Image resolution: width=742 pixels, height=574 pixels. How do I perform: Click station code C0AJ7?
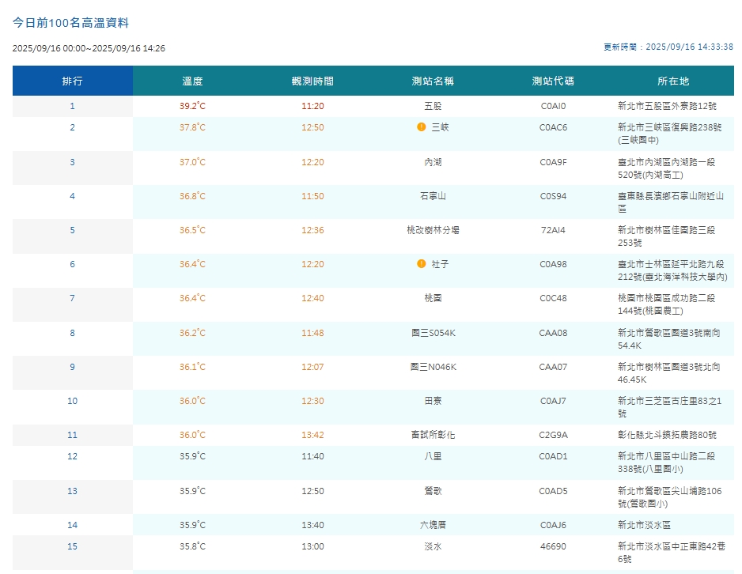(x=553, y=401)
